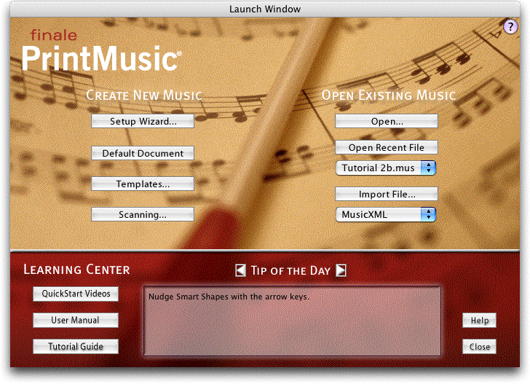Open the Templates browser

click(x=143, y=184)
